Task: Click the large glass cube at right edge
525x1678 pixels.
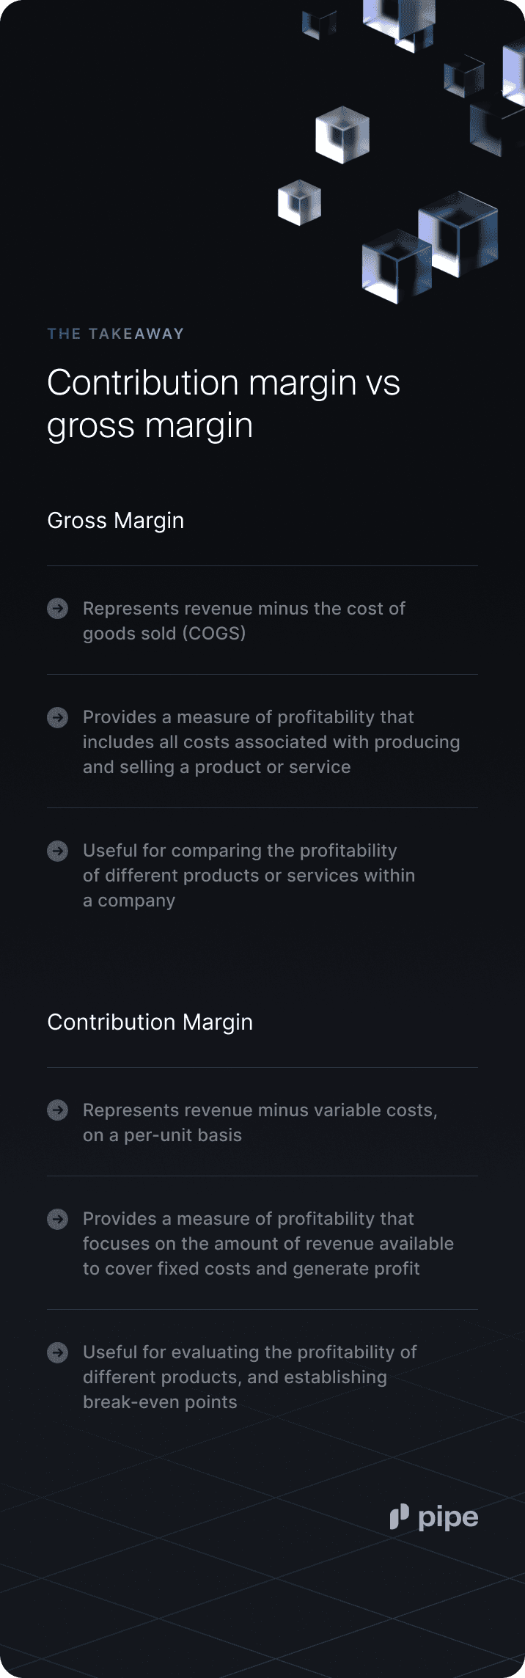Action: click(458, 233)
